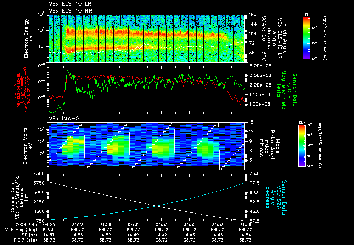Click the 15 polar angle index tick
Viewport: 354px width, 245px height.
coord(251,122)
